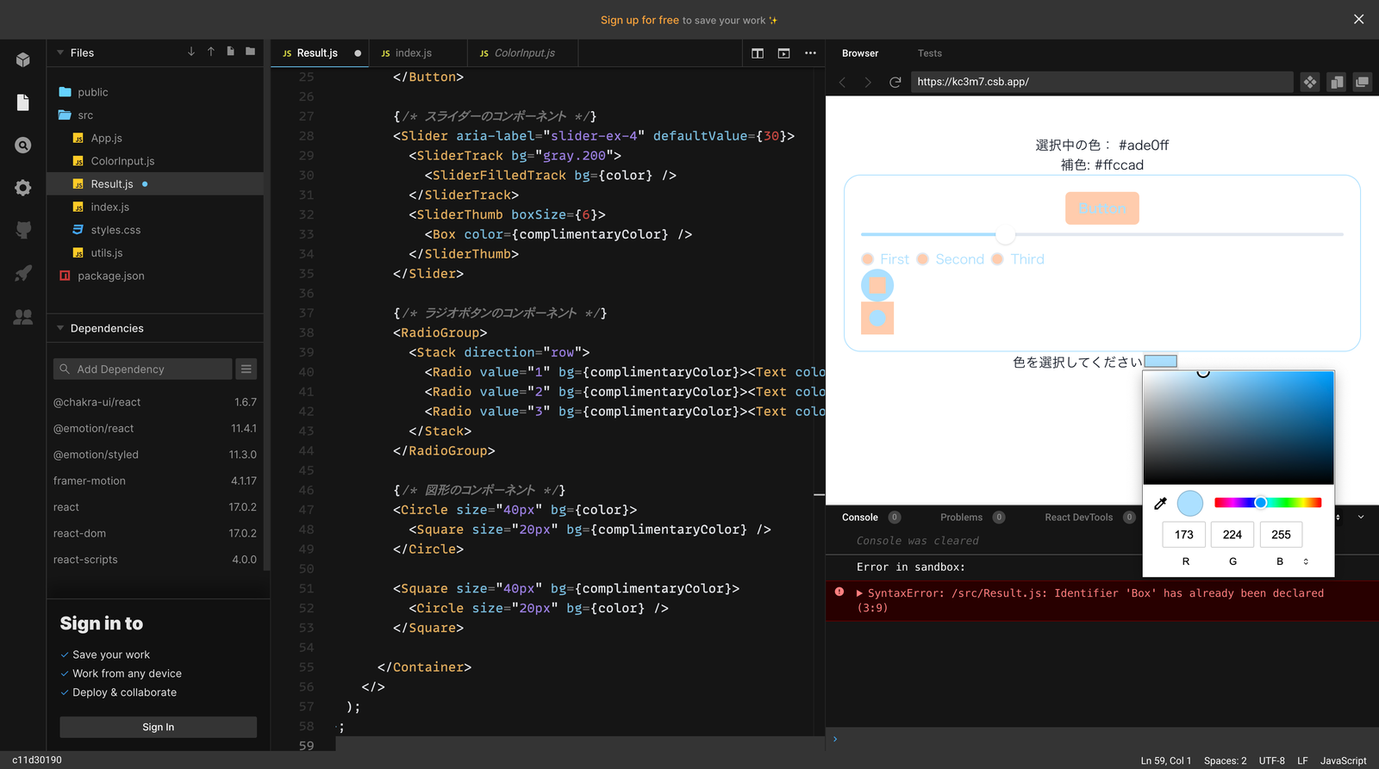The height and width of the screenshot is (769, 1379).
Task: Click the search icon in Add Dependency
Action: 65,369
